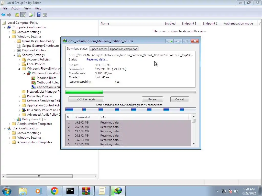
Task: Expand Local Policies node
Action: click(19, 64)
